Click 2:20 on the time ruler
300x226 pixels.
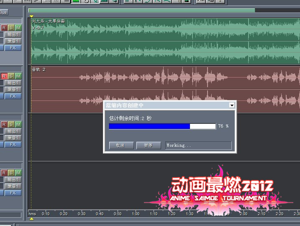click(279, 214)
